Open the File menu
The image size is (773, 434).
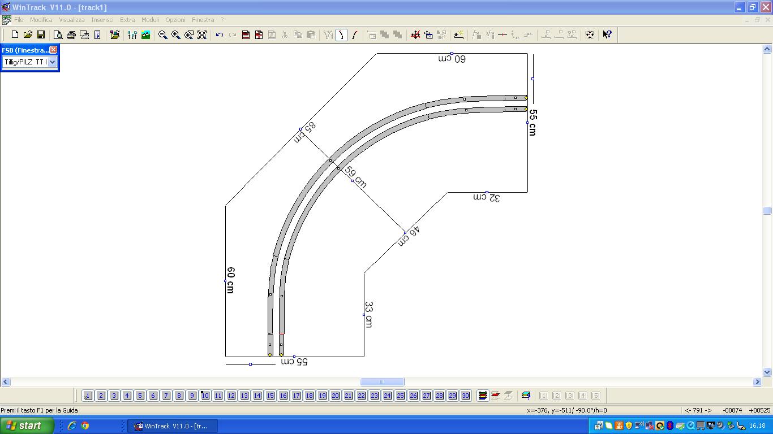[19, 20]
